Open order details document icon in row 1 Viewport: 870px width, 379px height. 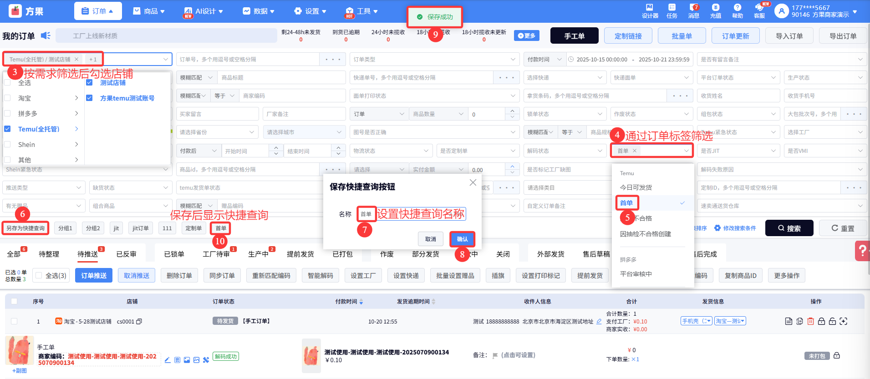point(789,321)
